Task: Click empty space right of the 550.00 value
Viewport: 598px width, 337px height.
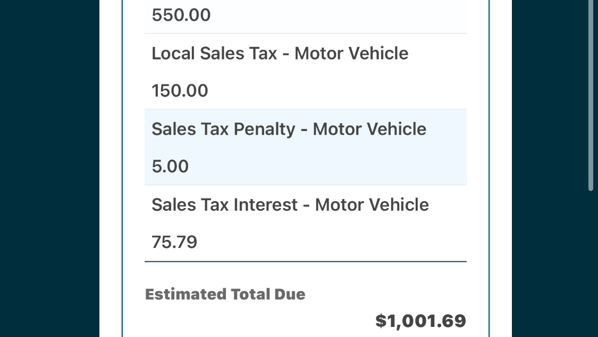Action: point(339,15)
